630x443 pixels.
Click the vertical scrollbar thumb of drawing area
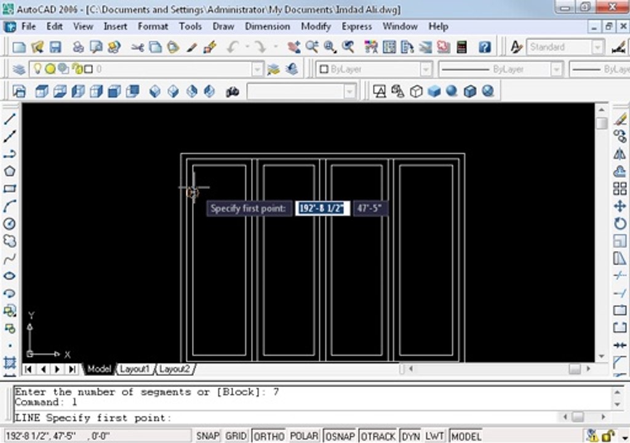(601, 123)
